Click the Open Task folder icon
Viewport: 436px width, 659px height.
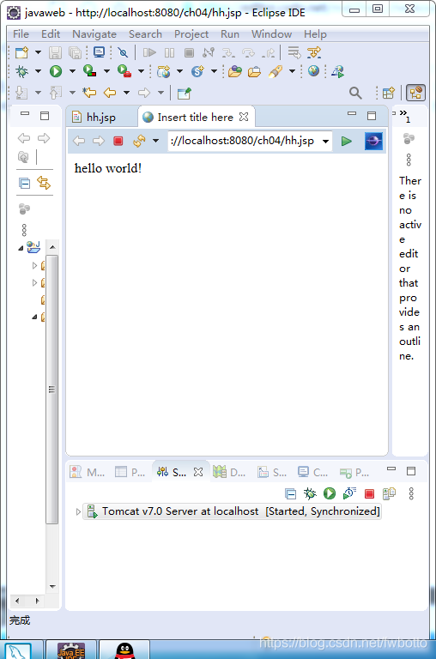(x=254, y=72)
